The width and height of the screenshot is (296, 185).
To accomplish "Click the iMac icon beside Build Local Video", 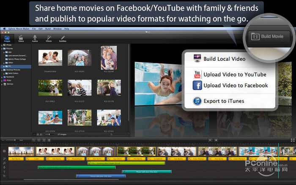I will click(x=197, y=58).
